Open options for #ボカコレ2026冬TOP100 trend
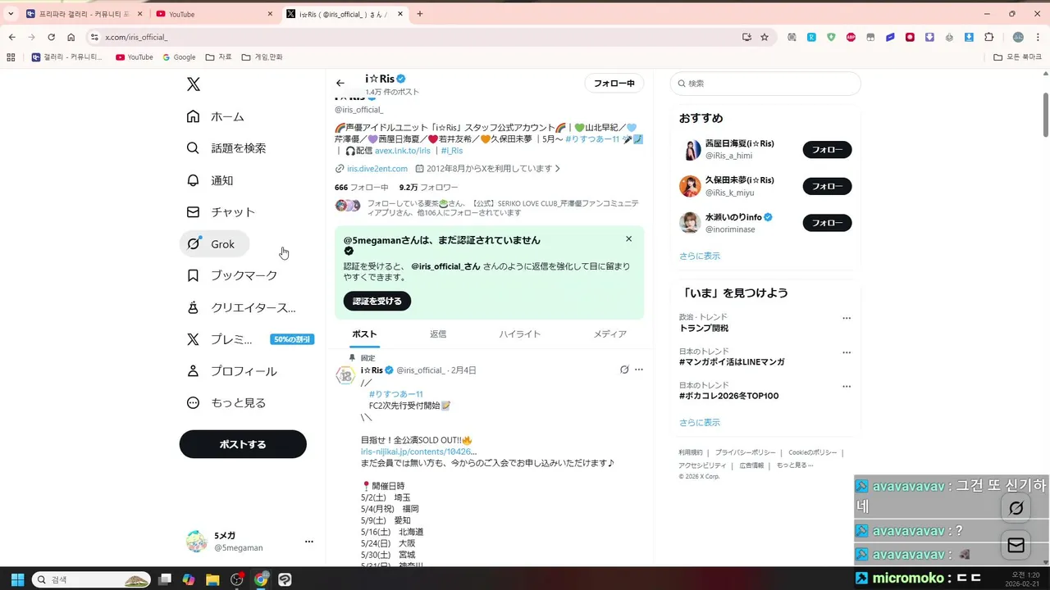1050x590 pixels. pyautogui.click(x=847, y=386)
